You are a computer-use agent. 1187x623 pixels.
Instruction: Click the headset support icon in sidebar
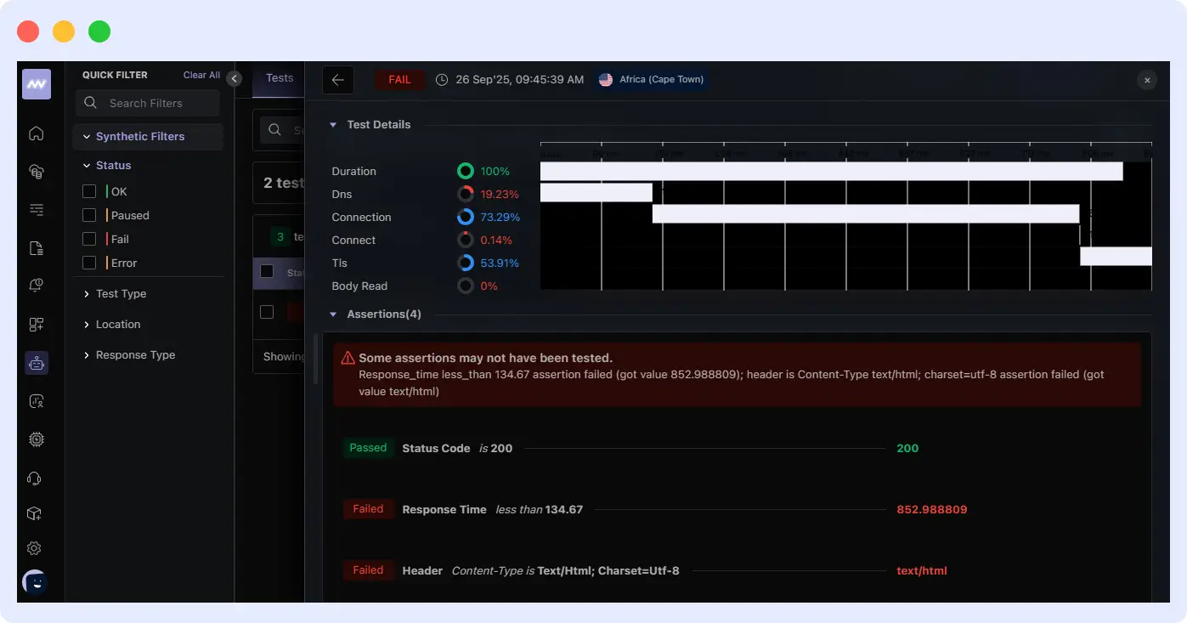[x=36, y=479]
